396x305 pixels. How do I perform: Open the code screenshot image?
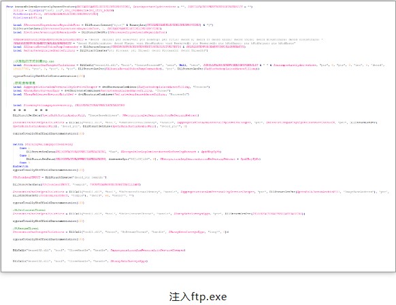tap(198, 136)
